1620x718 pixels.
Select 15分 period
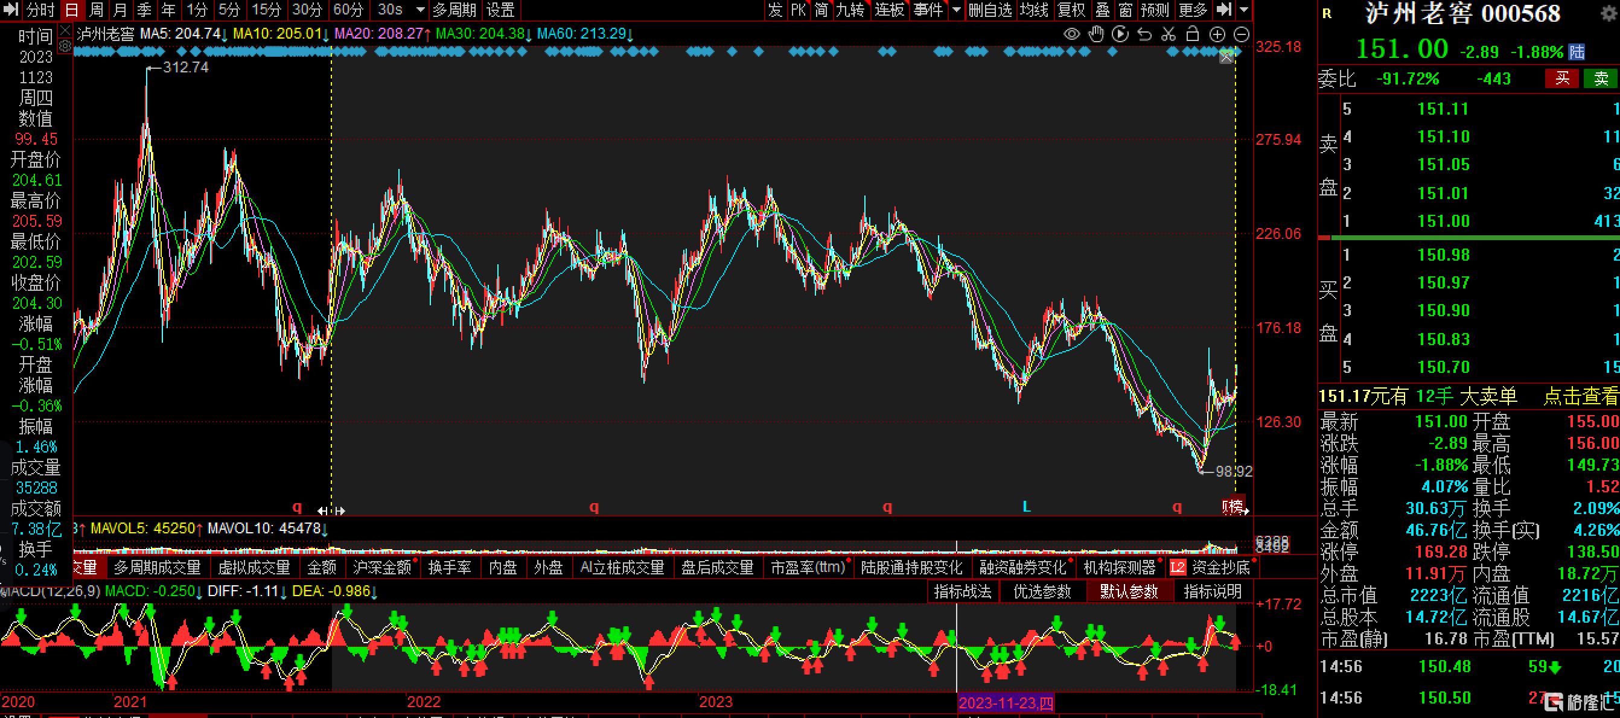pyautogui.click(x=267, y=10)
